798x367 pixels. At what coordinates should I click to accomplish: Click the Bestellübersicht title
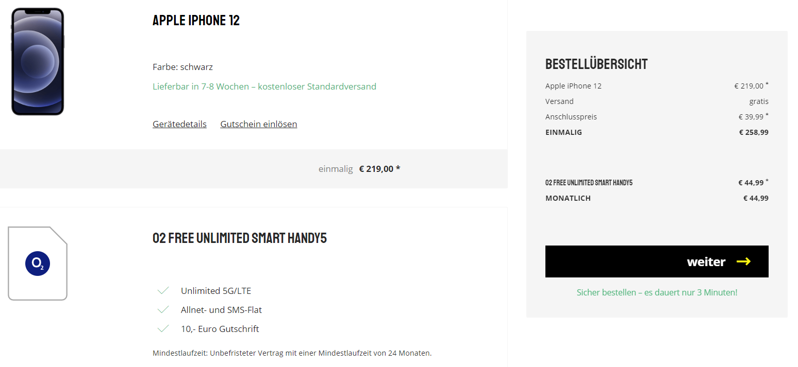coord(596,64)
